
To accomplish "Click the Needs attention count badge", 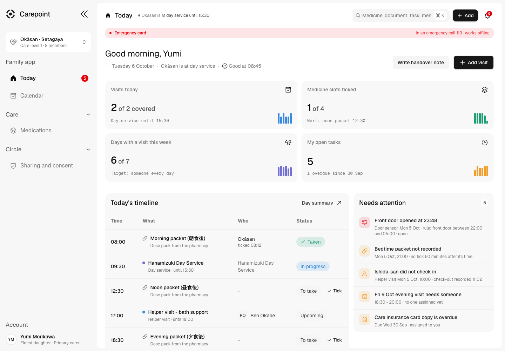I will pos(485,203).
